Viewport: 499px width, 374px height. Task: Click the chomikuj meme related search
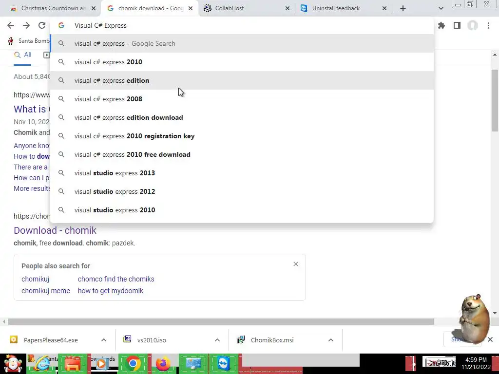(x=45, y=291)
